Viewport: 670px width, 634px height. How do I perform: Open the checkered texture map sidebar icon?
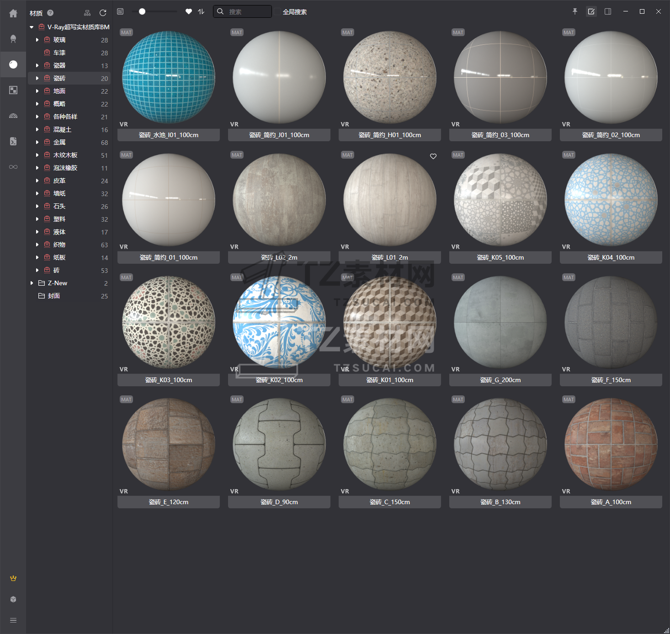[13, 90]
